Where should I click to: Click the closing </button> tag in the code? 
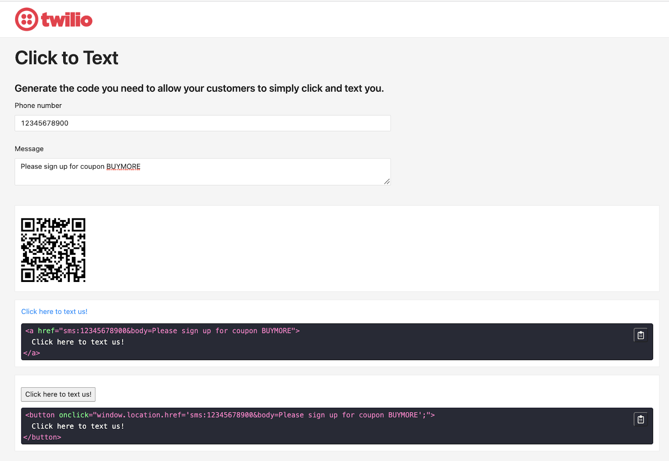(x=42, y=437)
